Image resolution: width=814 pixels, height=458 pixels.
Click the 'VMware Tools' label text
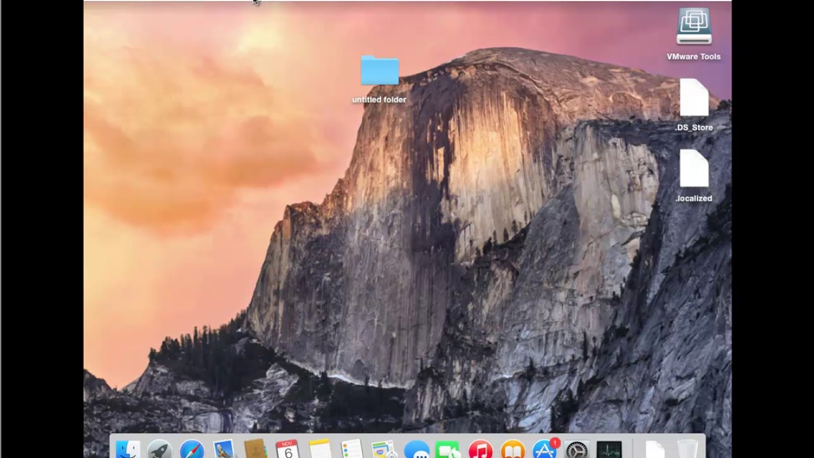(x=694, y=57)
